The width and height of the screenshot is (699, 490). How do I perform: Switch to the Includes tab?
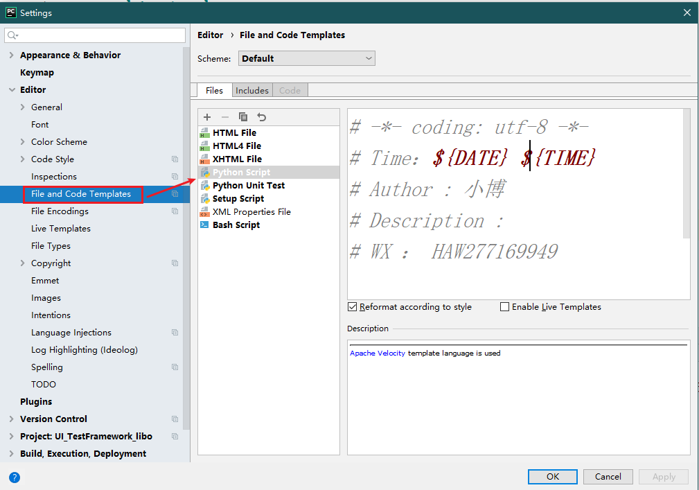point(251,91)
